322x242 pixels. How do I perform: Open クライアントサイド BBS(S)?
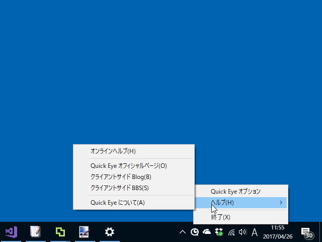(134, 188)
